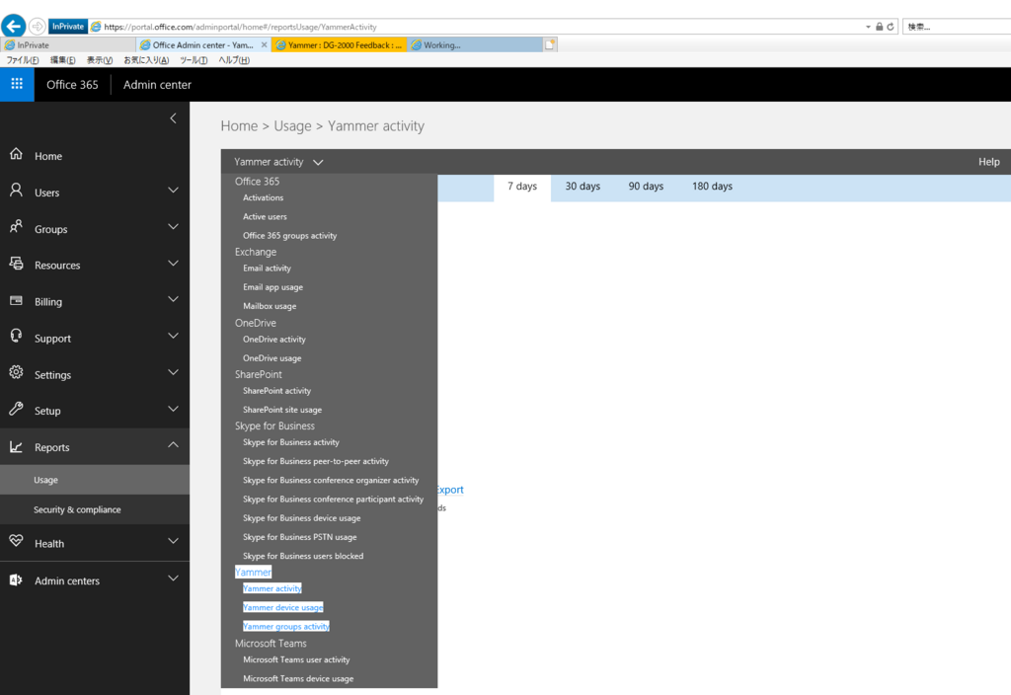The image size is (1011, 695).
Task: Close the Office Admin center tab
Action: point(264,45)
